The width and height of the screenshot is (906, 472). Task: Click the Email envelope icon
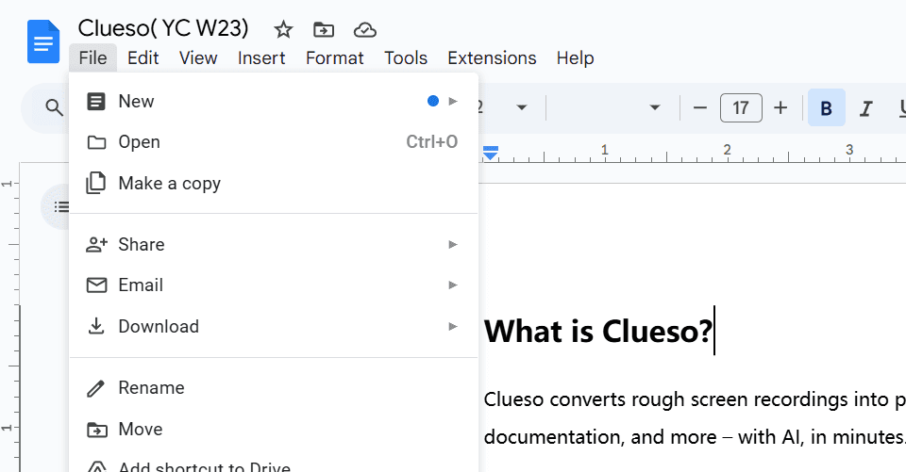96,285
